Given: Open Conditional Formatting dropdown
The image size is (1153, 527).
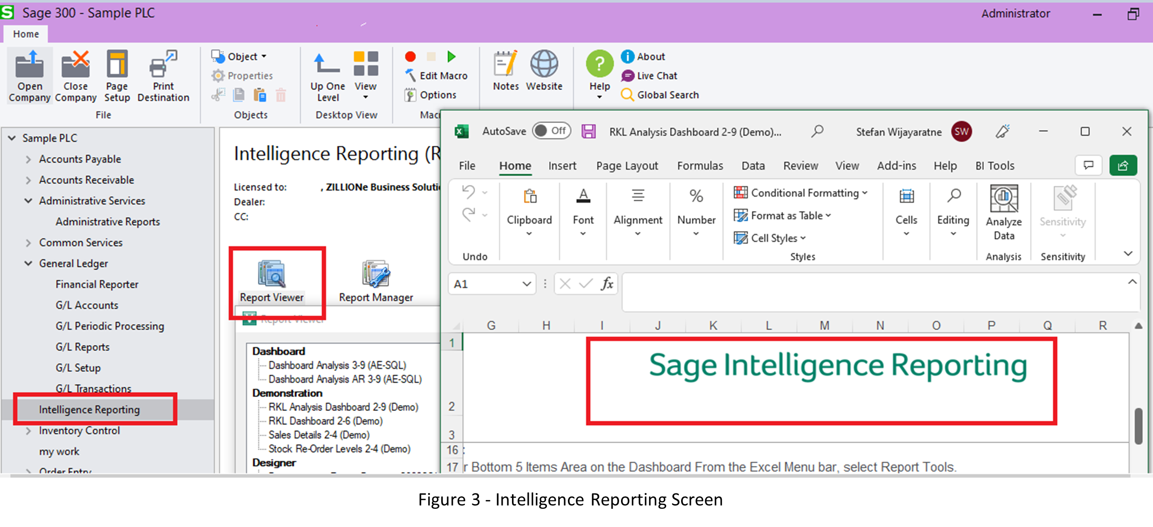Looking at the screenshot, I should click(x=801, y=192).
